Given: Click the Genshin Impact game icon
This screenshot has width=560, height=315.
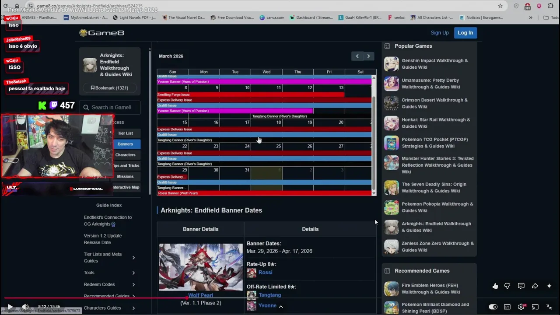Looking at the screenshot, I should [x=392, y=64].
